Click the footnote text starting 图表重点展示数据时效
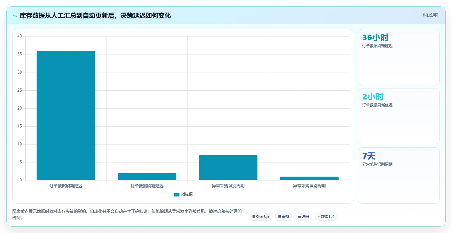 [x=127, y=214]
